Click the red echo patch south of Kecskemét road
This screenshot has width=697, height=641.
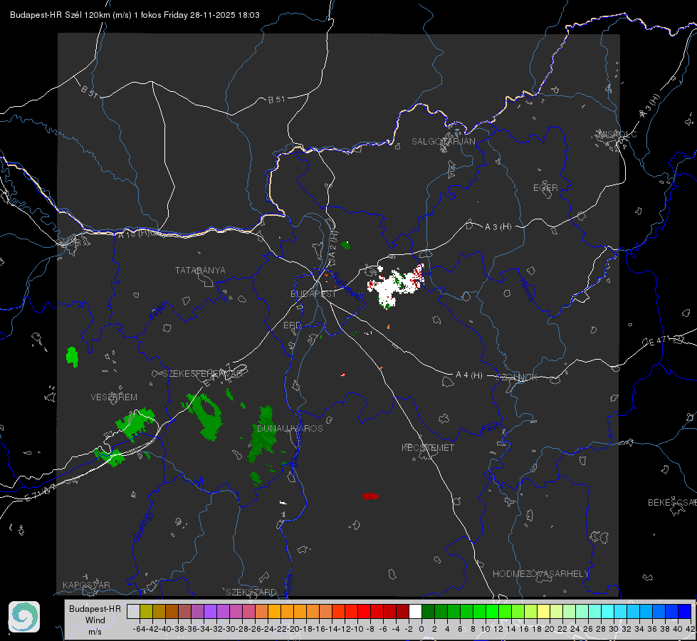[x=370, y=496]
